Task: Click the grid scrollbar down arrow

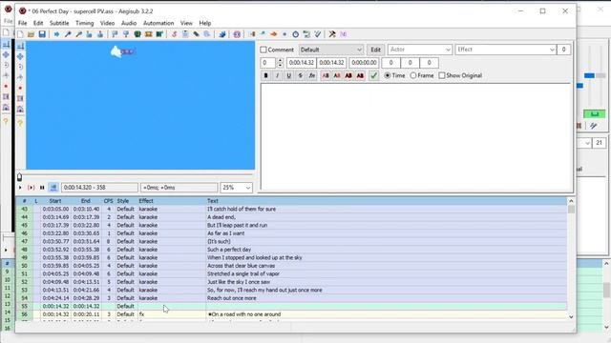Action: coord(571,317)
